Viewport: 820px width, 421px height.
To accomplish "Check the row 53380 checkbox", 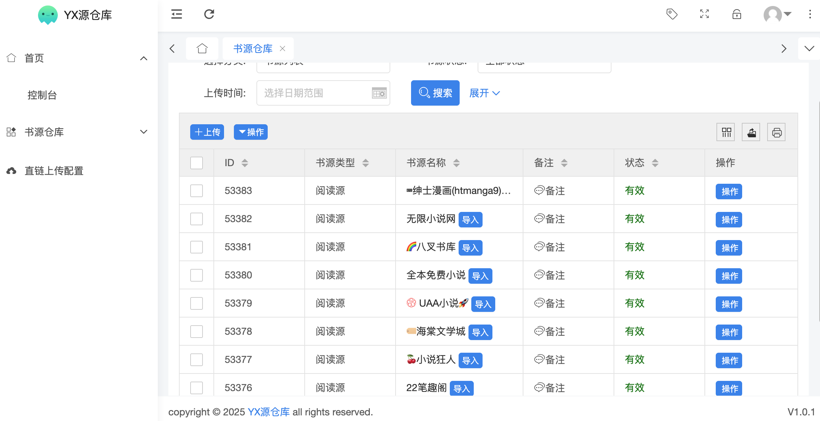I will (197, 275).
